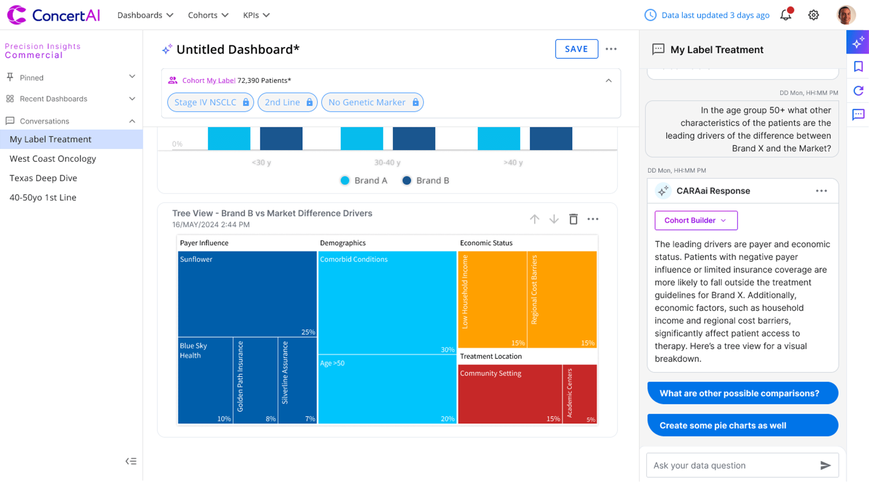Screen dimensions: 869x482
Task: Open the KPIs menu
Action: (256, 15)
